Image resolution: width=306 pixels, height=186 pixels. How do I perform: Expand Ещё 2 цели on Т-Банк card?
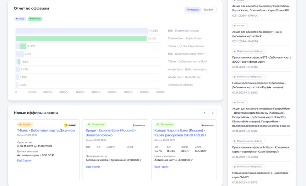click(24, 161)
